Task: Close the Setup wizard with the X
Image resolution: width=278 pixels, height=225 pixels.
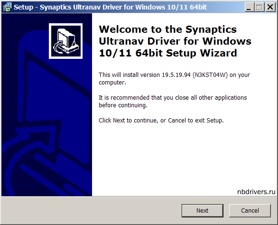Action: click(270, 7)
